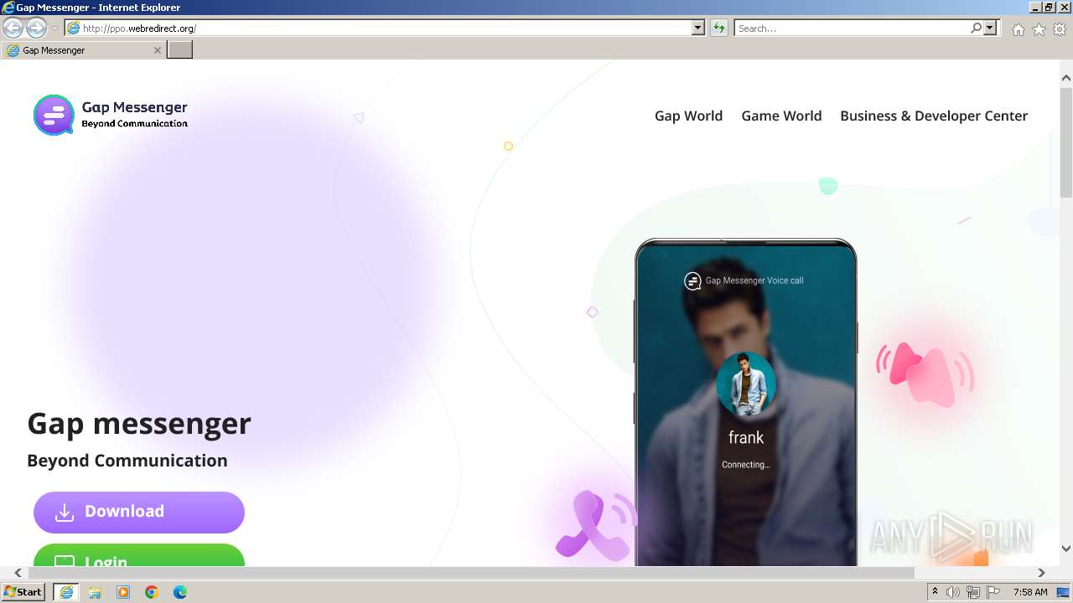The image size is (1073, 603).
Task: Open recent pages dropdown arrow
Action: coord(55,28)
